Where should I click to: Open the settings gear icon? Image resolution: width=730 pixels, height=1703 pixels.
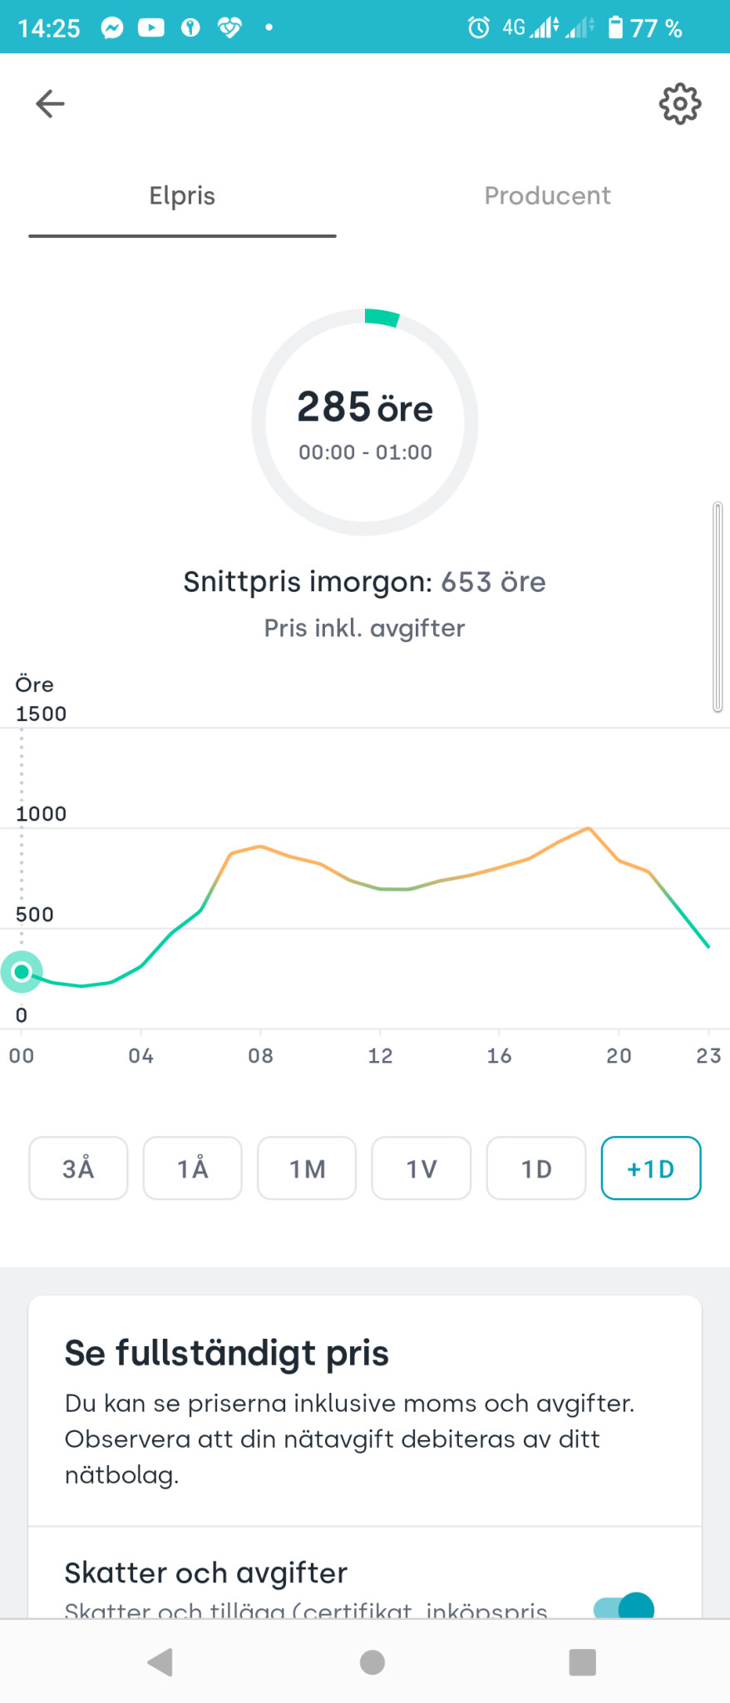pos(679,104)
